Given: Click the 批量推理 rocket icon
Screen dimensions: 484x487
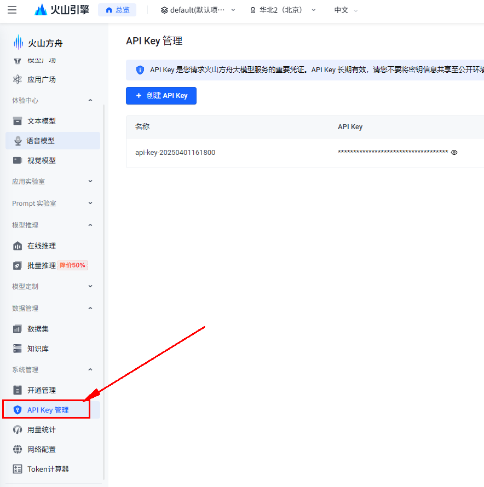Looking at the screenshot, I should (x=18, y=265).
